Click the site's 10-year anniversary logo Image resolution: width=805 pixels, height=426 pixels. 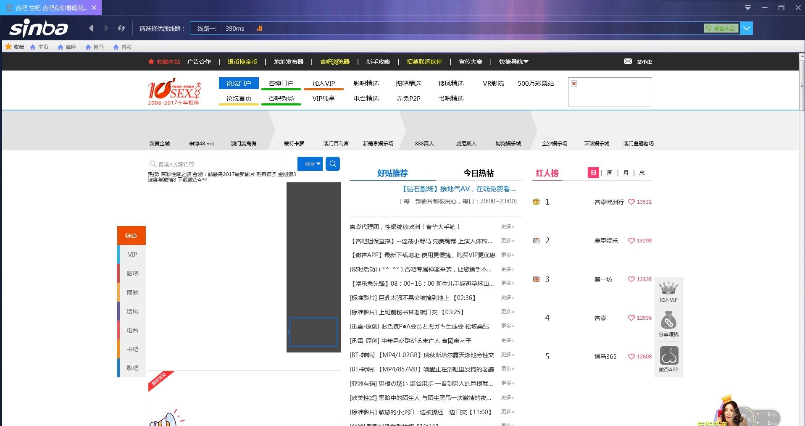pos(174,91)
